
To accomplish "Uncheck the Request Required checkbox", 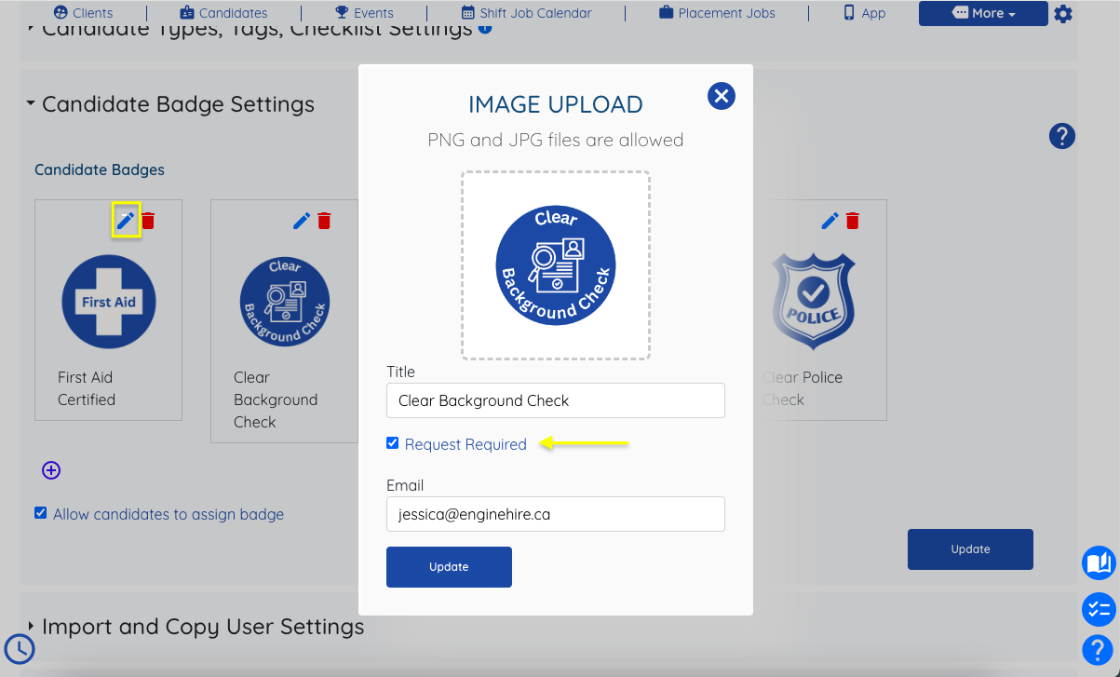I will (x=392, y=443).
